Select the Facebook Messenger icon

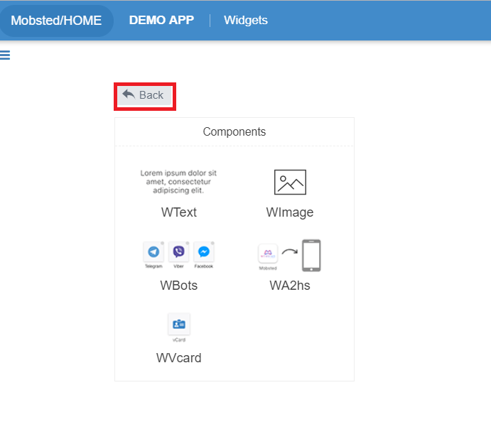point(203,252)
